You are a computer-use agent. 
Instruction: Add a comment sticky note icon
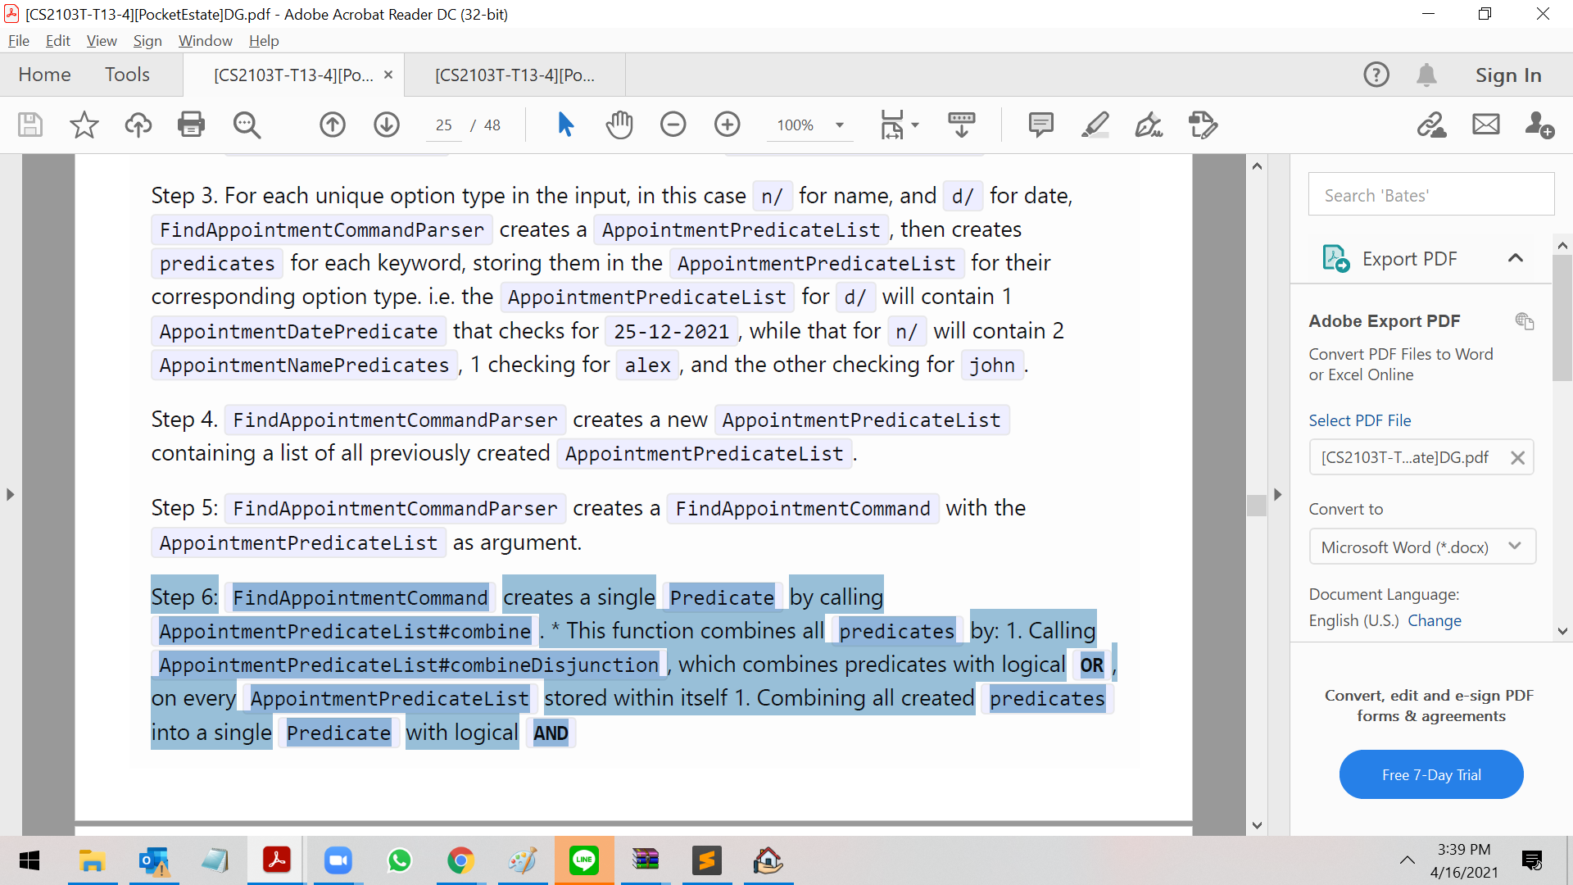1040,125
